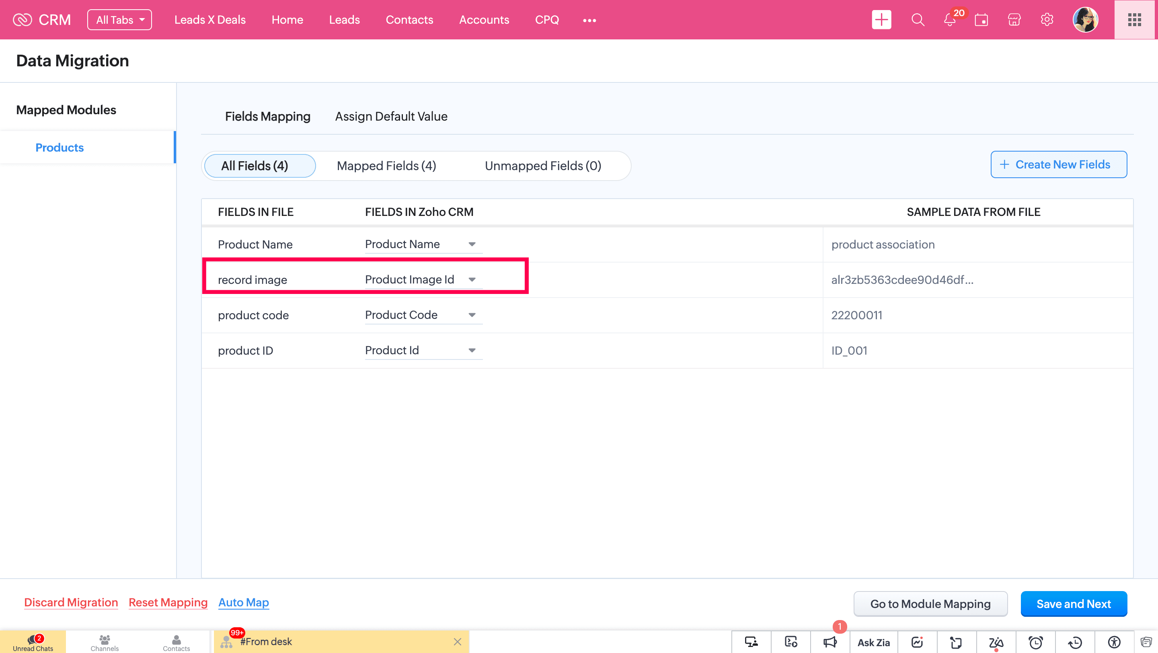Image resolution: width=1158 pixels, height=653 pixels.
Task: Open the setup gear icon
Action: pos(1047,20)
